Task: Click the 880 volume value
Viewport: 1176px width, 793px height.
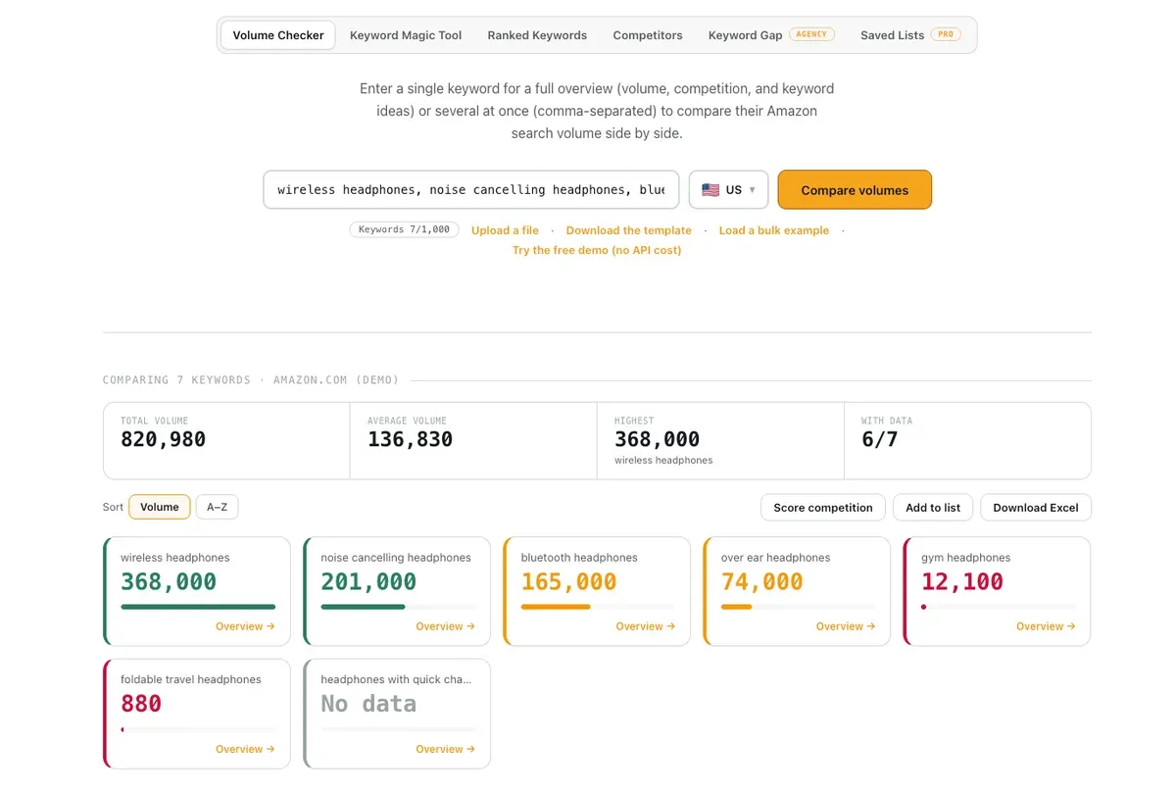Action: (141, 704)
